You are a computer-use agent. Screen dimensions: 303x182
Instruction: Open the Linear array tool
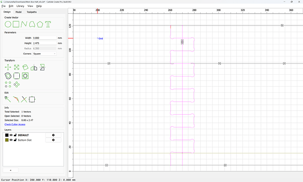pos(8,84)
